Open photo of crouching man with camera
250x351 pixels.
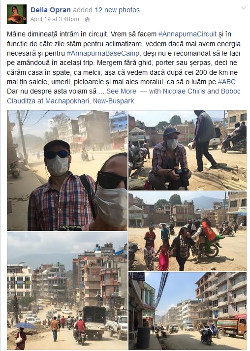pyautogui.click(x=187, y=150)
